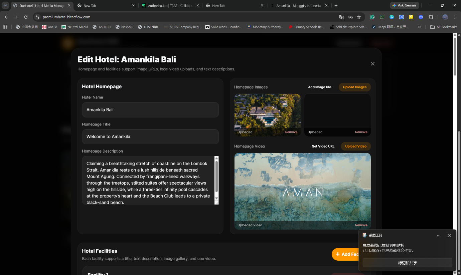Screen dimensions: 461x275
Task: Open the 截图工具 notification more options
Action: (439, 235)
